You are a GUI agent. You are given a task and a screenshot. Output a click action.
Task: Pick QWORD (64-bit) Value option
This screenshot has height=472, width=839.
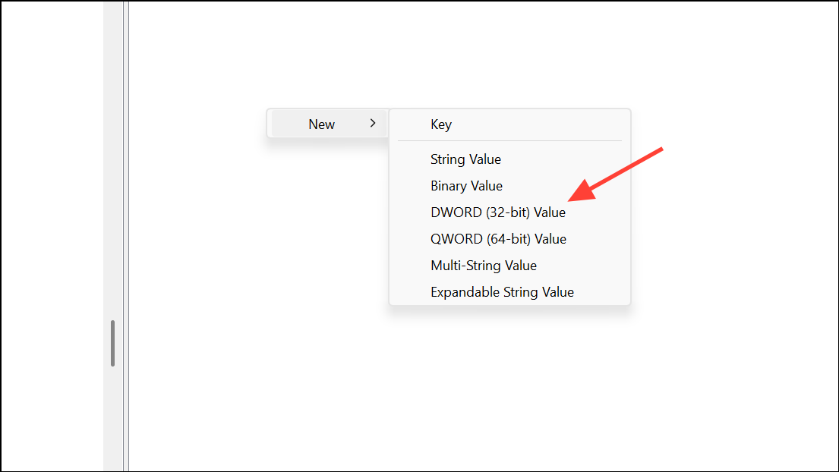[497, 239]
